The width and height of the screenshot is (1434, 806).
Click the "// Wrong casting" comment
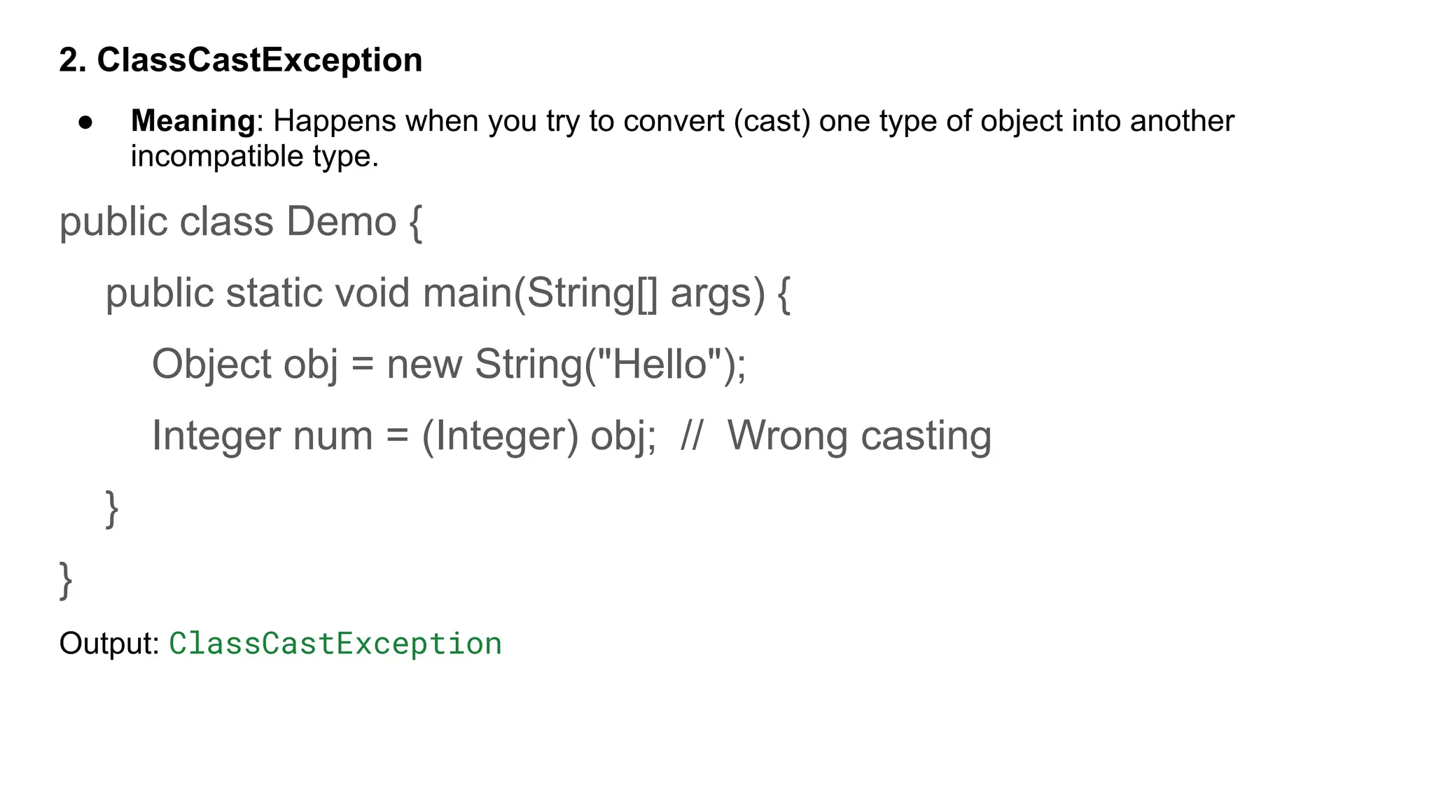835,436
